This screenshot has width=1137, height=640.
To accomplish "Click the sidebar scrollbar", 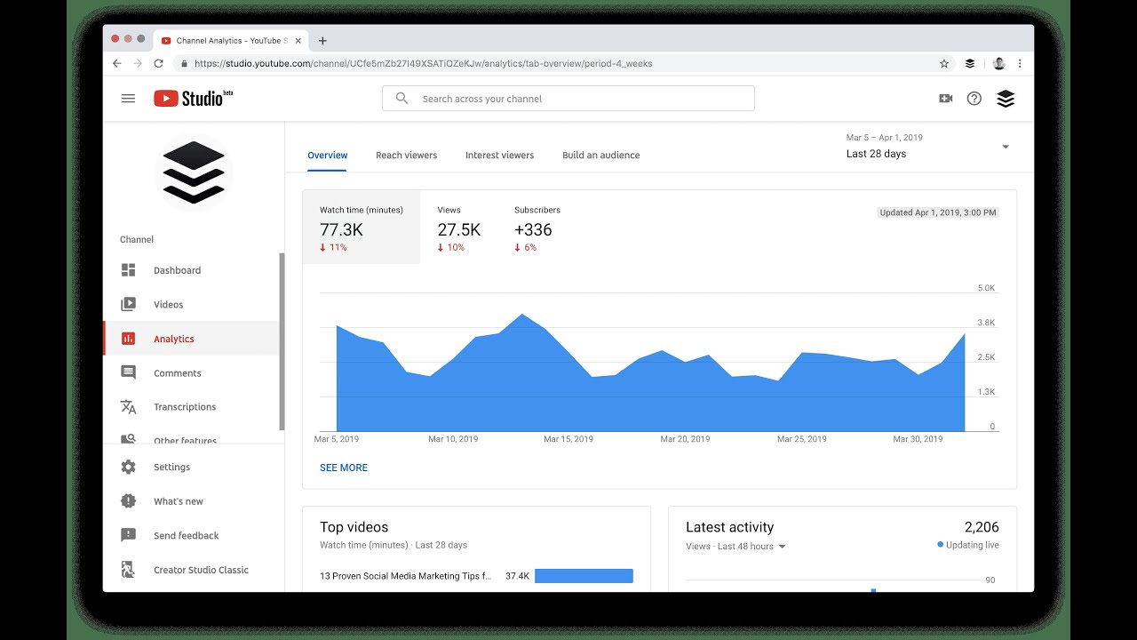I will tap(282, 342).
